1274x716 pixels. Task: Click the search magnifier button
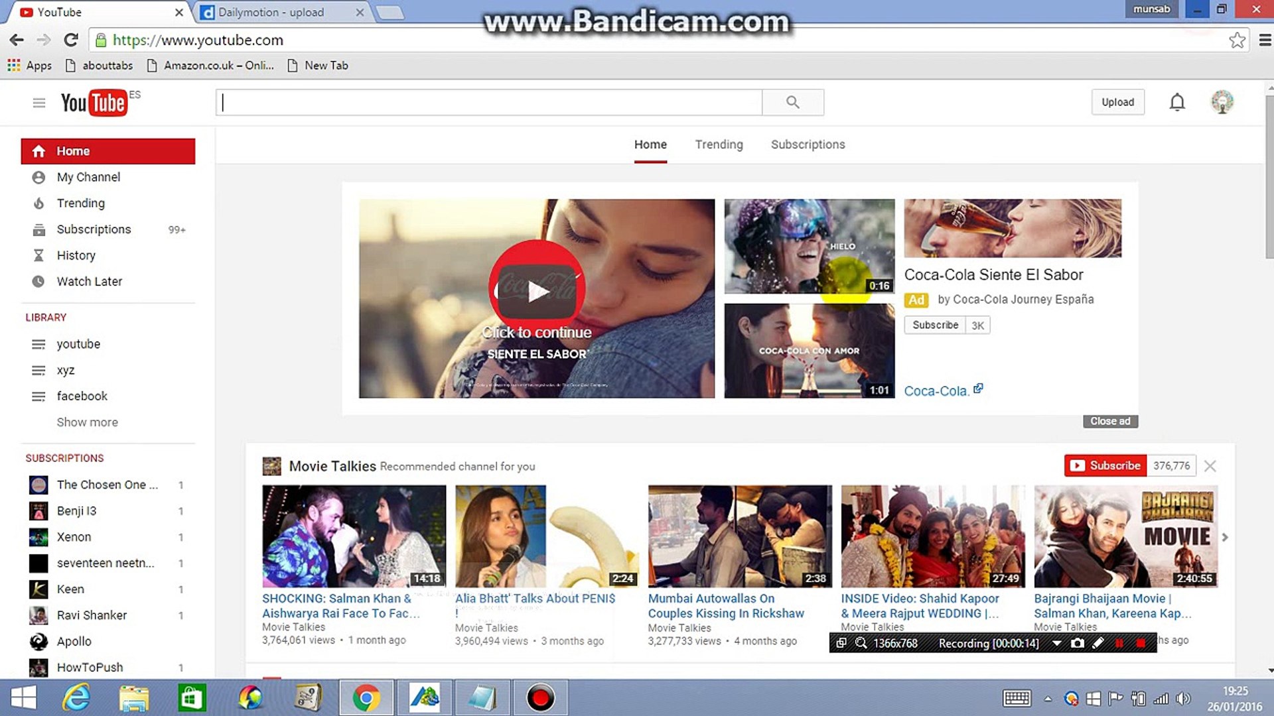[x=792, y=102]
